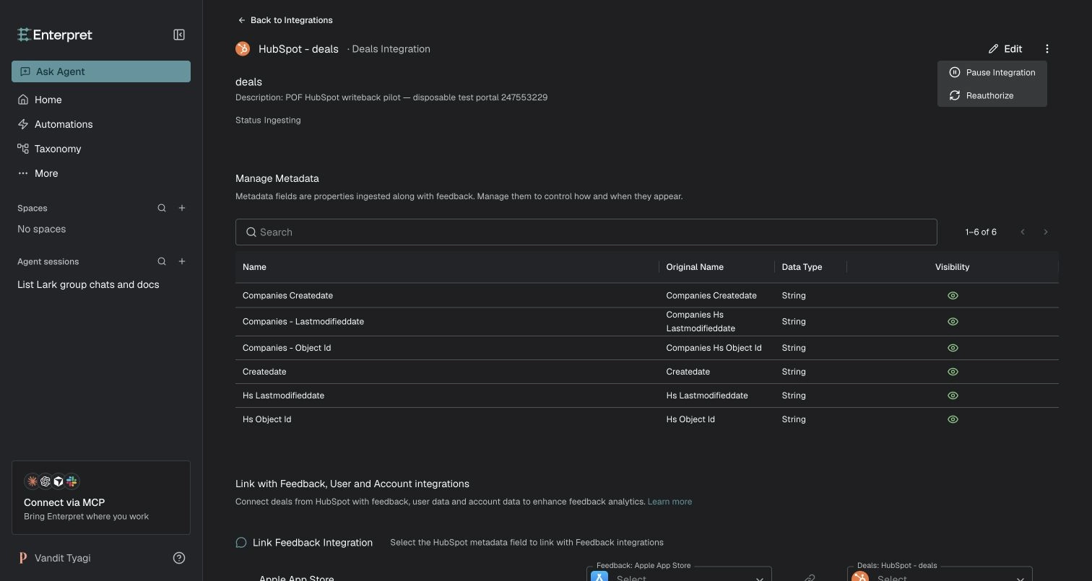Image resolution: width=1092 pixels, height=581 pixels.
Task: Search spaces using magnifier icon
Action: tap(162, 208)
